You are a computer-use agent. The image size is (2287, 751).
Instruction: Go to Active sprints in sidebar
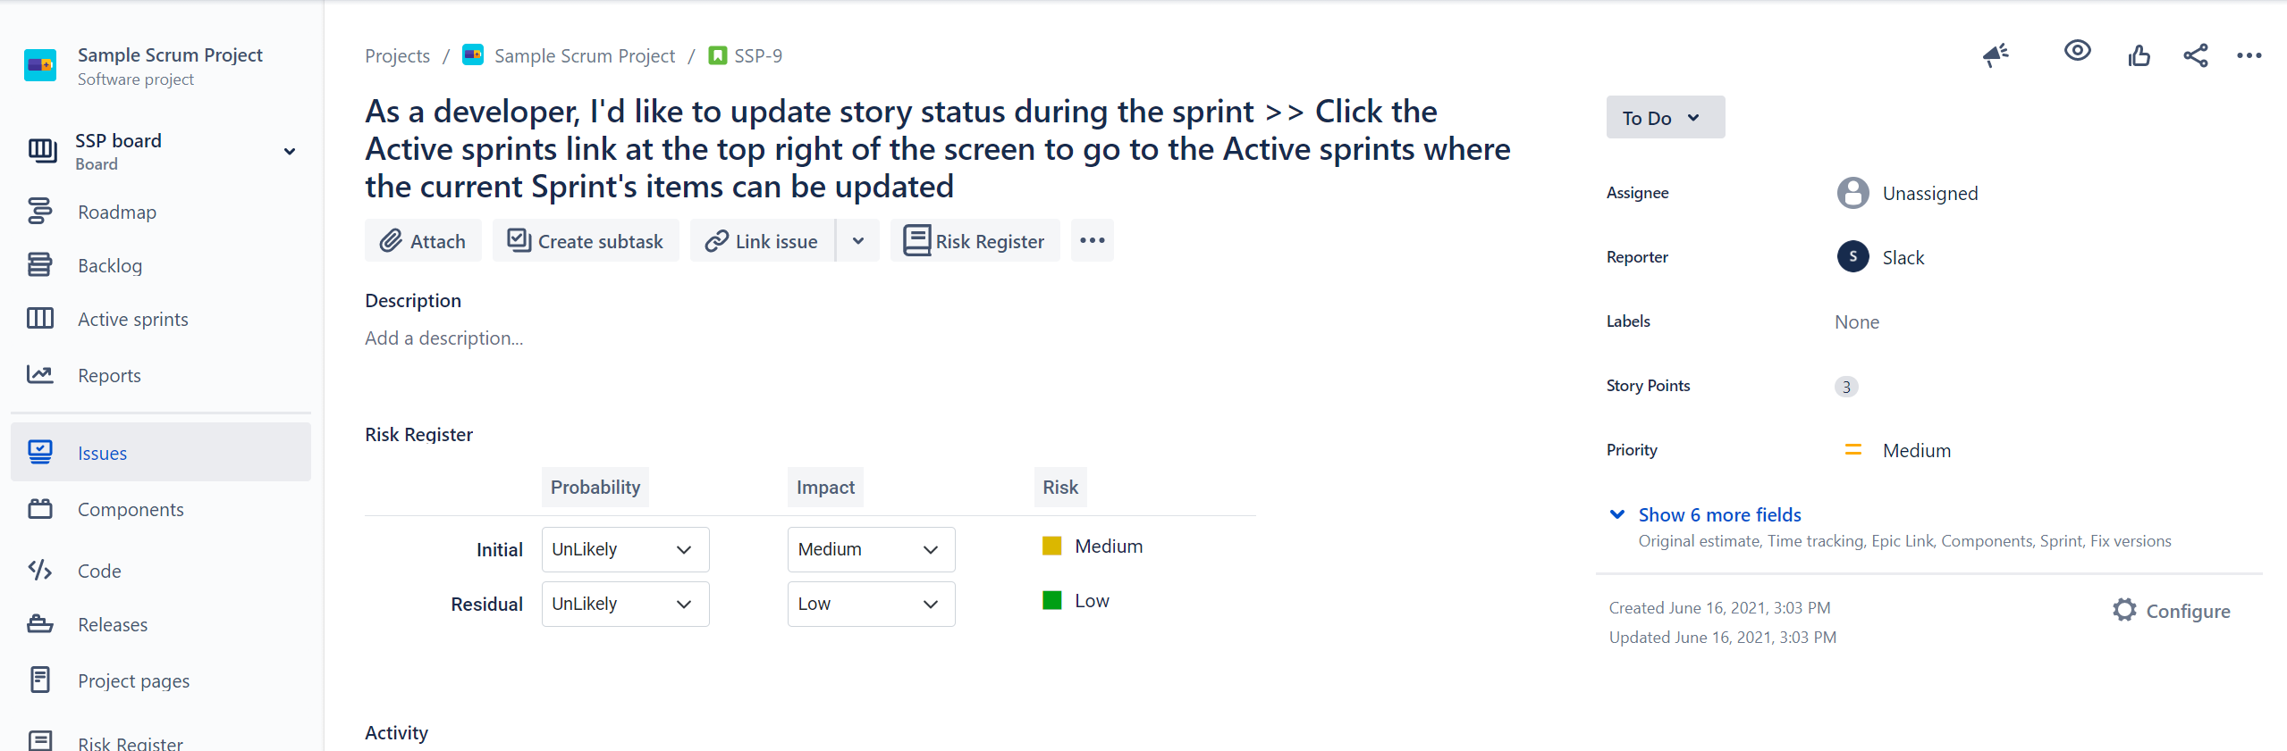point(133,319)
